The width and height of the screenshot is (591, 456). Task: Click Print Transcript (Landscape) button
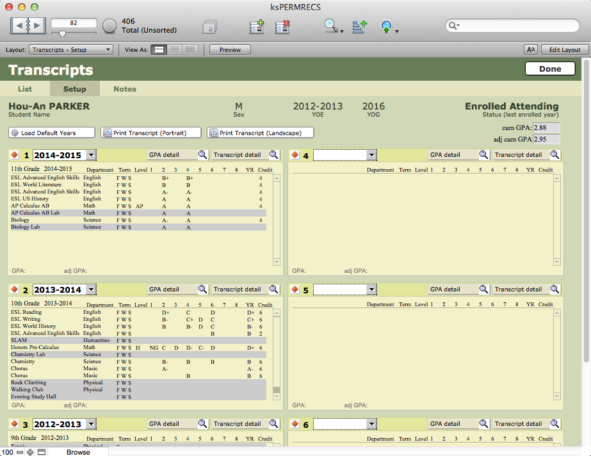coord(262,133)
